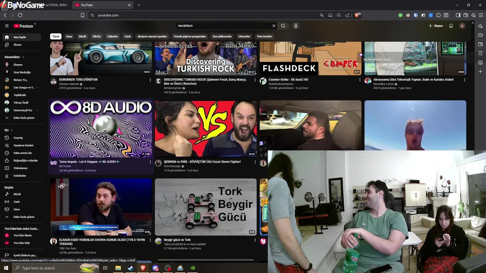Open the YouTube notifications bell
The width and height of the screenshot is (486, 273).
451,26
